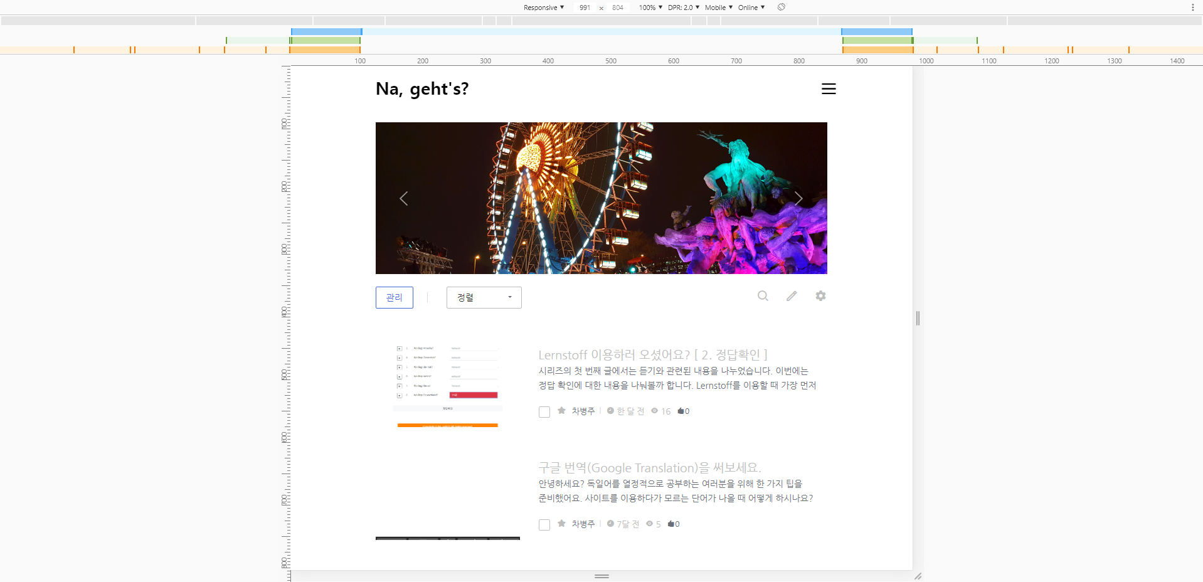Open the gear settings icon

point(820,296)
